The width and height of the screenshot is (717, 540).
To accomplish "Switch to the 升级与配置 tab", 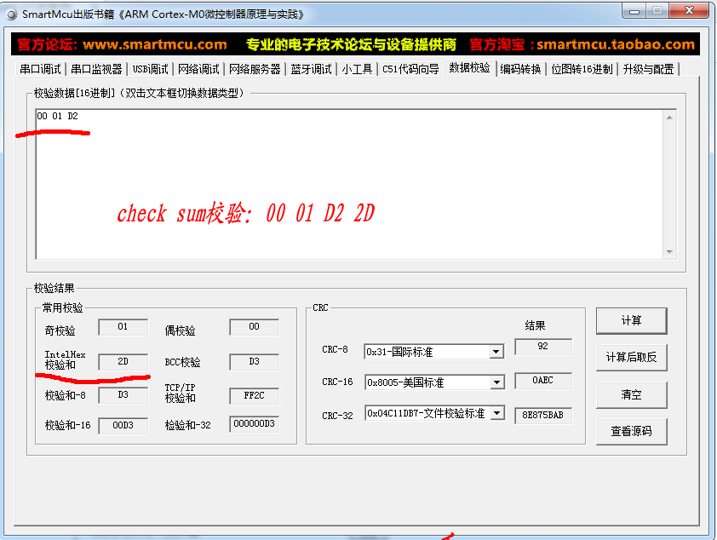I will coord(648,69).
